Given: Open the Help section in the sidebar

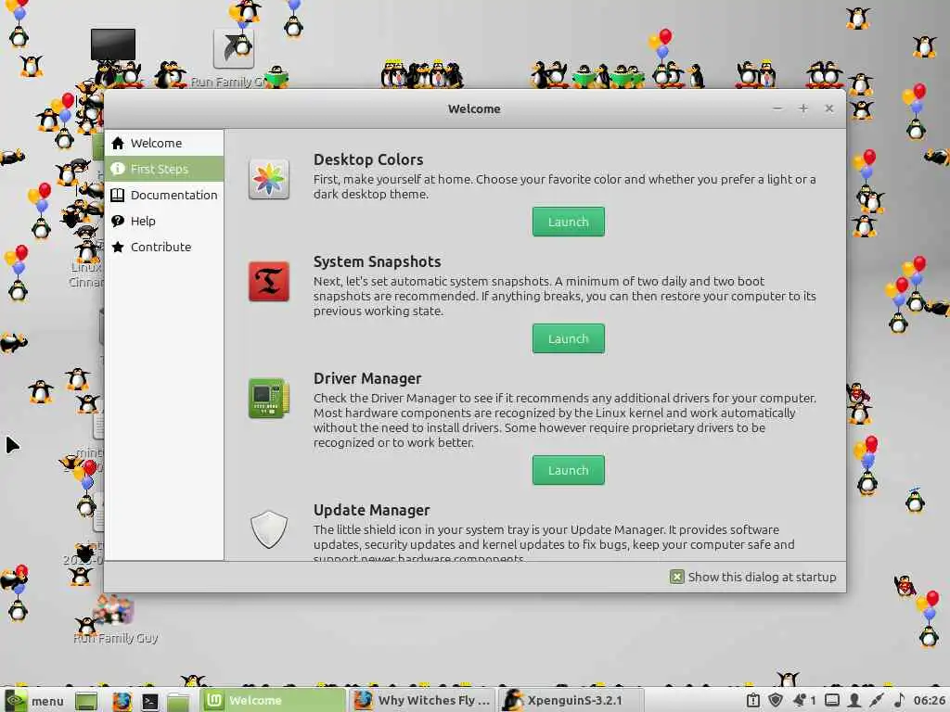Looking at the screenshot, I should pyautogui.click(x=164, y=221).
